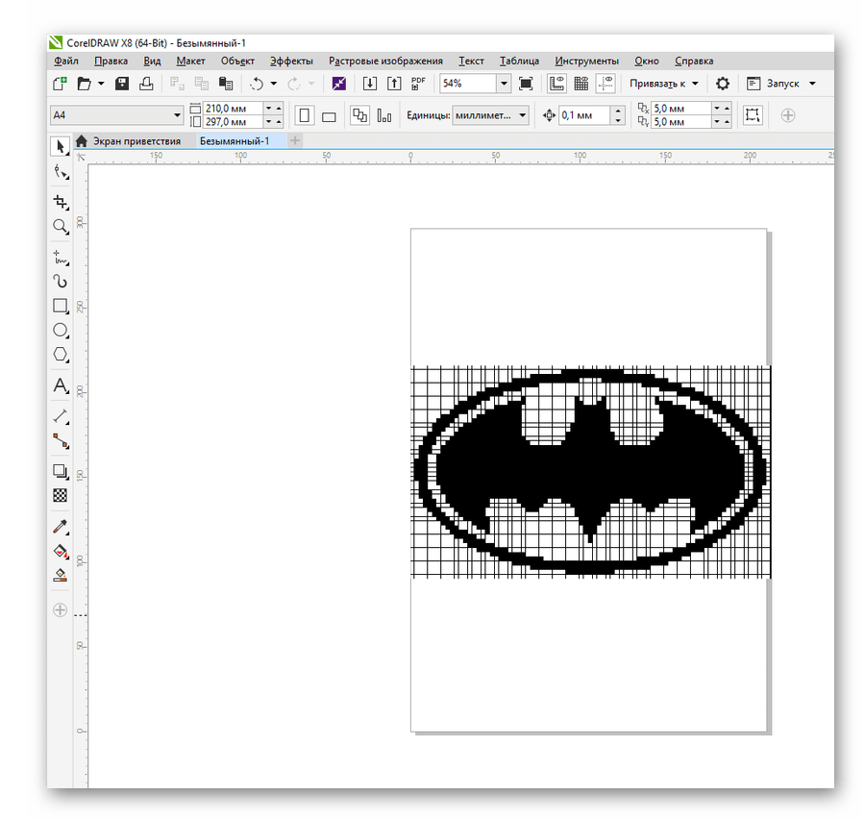Select the Text tool
Viewport: 865px width, 819px height.
click(x=61, y=385)
